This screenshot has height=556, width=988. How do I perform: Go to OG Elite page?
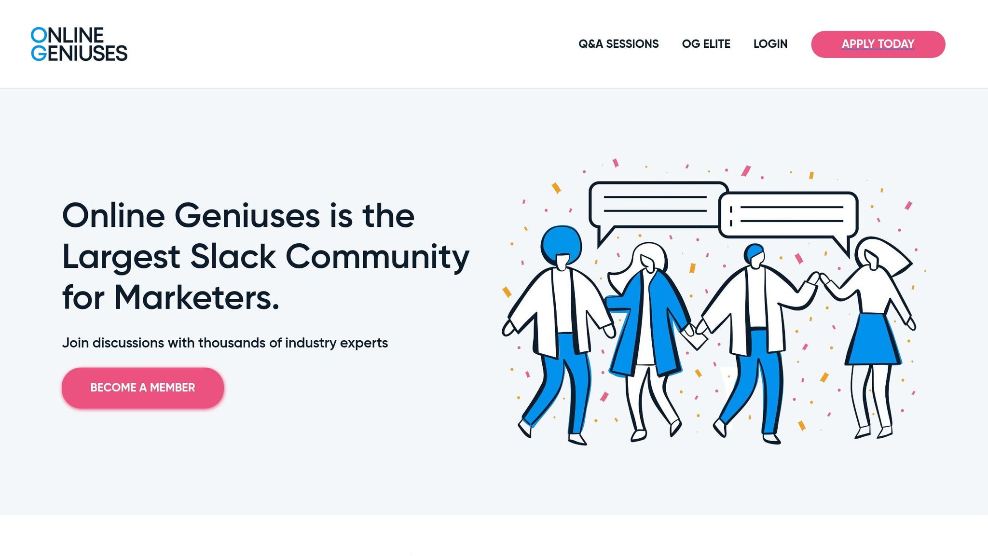[x=706, y=44]
